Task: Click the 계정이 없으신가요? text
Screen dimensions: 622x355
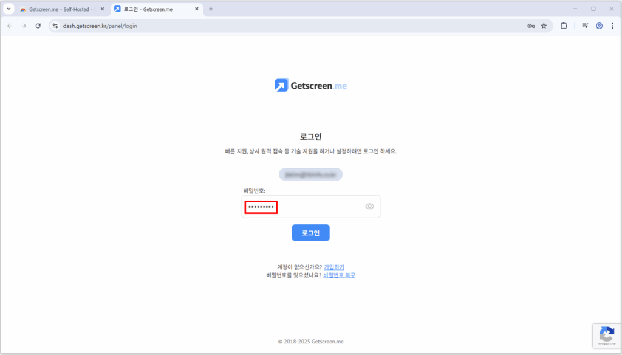Action: [299, 267]
